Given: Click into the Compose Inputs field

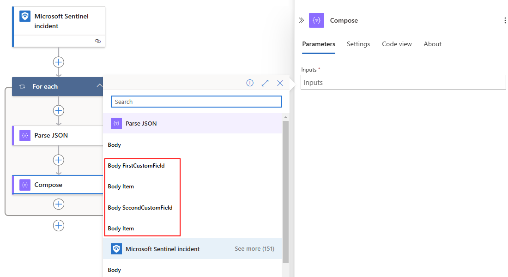Looking at the screenshot, I should [x=403, y=83].
